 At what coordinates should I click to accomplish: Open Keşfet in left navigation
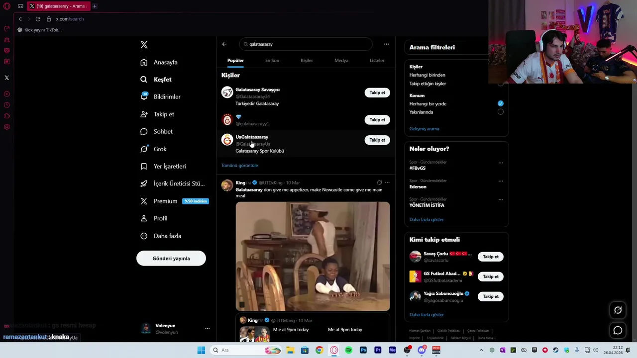pos(157,80)
